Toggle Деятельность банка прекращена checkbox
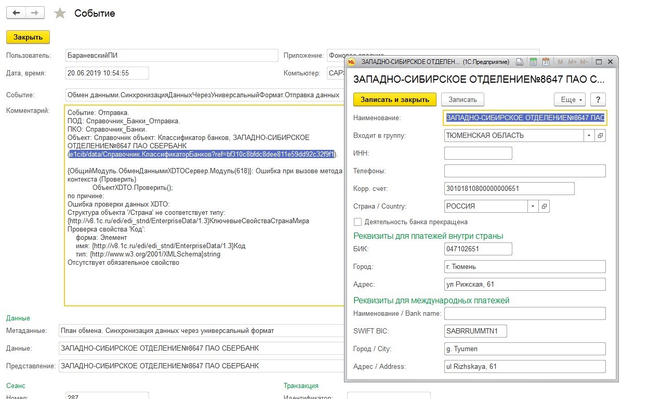The height and width of the screenshot is (399, 649). tap(357, 222)
